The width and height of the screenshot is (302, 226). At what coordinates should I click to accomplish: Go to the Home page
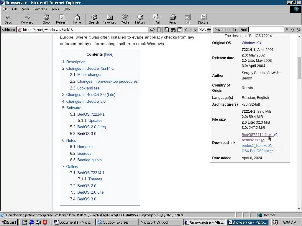[77, 19]
